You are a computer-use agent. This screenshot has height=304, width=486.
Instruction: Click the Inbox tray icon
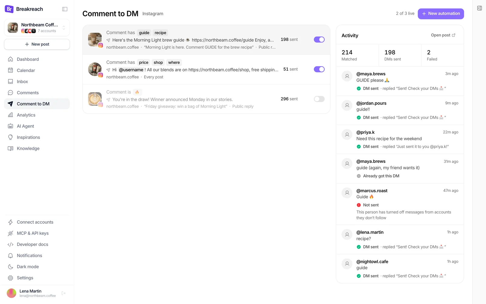(x=11, y=81)
